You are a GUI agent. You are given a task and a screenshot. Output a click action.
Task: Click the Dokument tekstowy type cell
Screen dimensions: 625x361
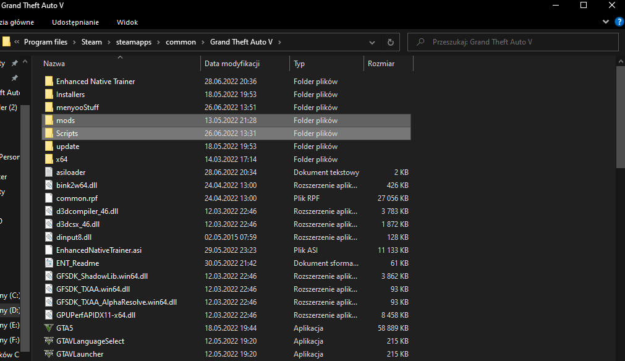click(x=326, y=172)
